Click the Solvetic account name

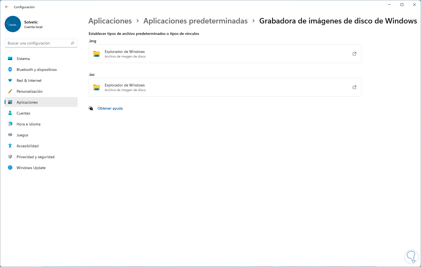pyautogui.click(x=31, y=22)
